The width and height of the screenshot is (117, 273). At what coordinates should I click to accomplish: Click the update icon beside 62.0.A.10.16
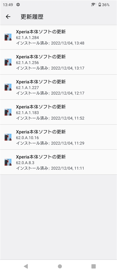[x=8, y=137]
